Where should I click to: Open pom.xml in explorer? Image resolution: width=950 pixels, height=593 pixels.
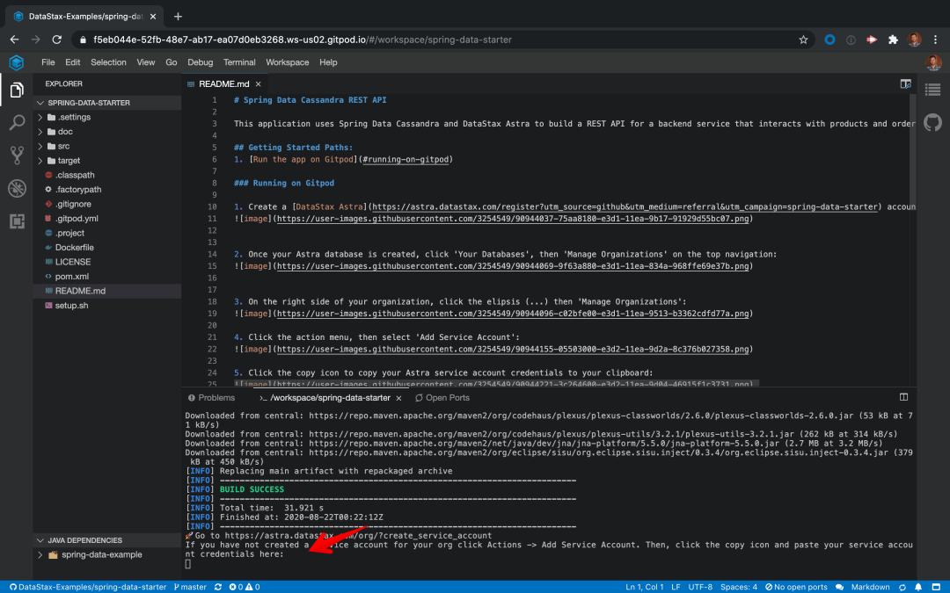(x=71, y=277)
